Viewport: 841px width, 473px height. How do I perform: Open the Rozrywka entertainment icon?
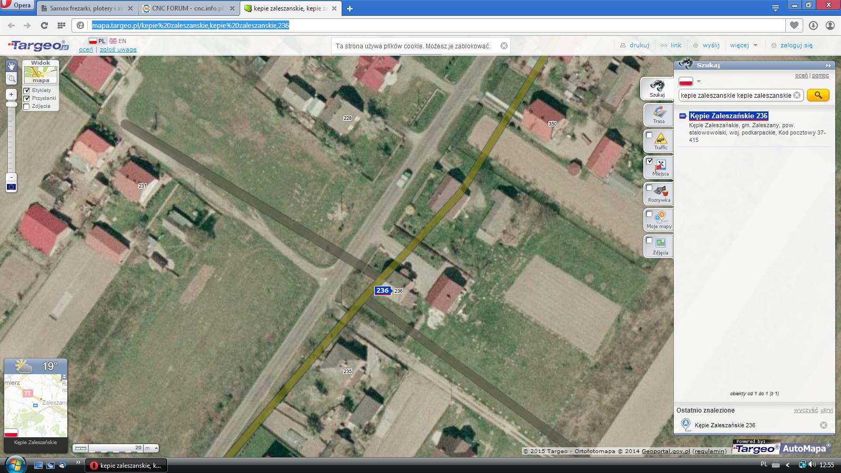pyautogui.click(x=661, y=192)
